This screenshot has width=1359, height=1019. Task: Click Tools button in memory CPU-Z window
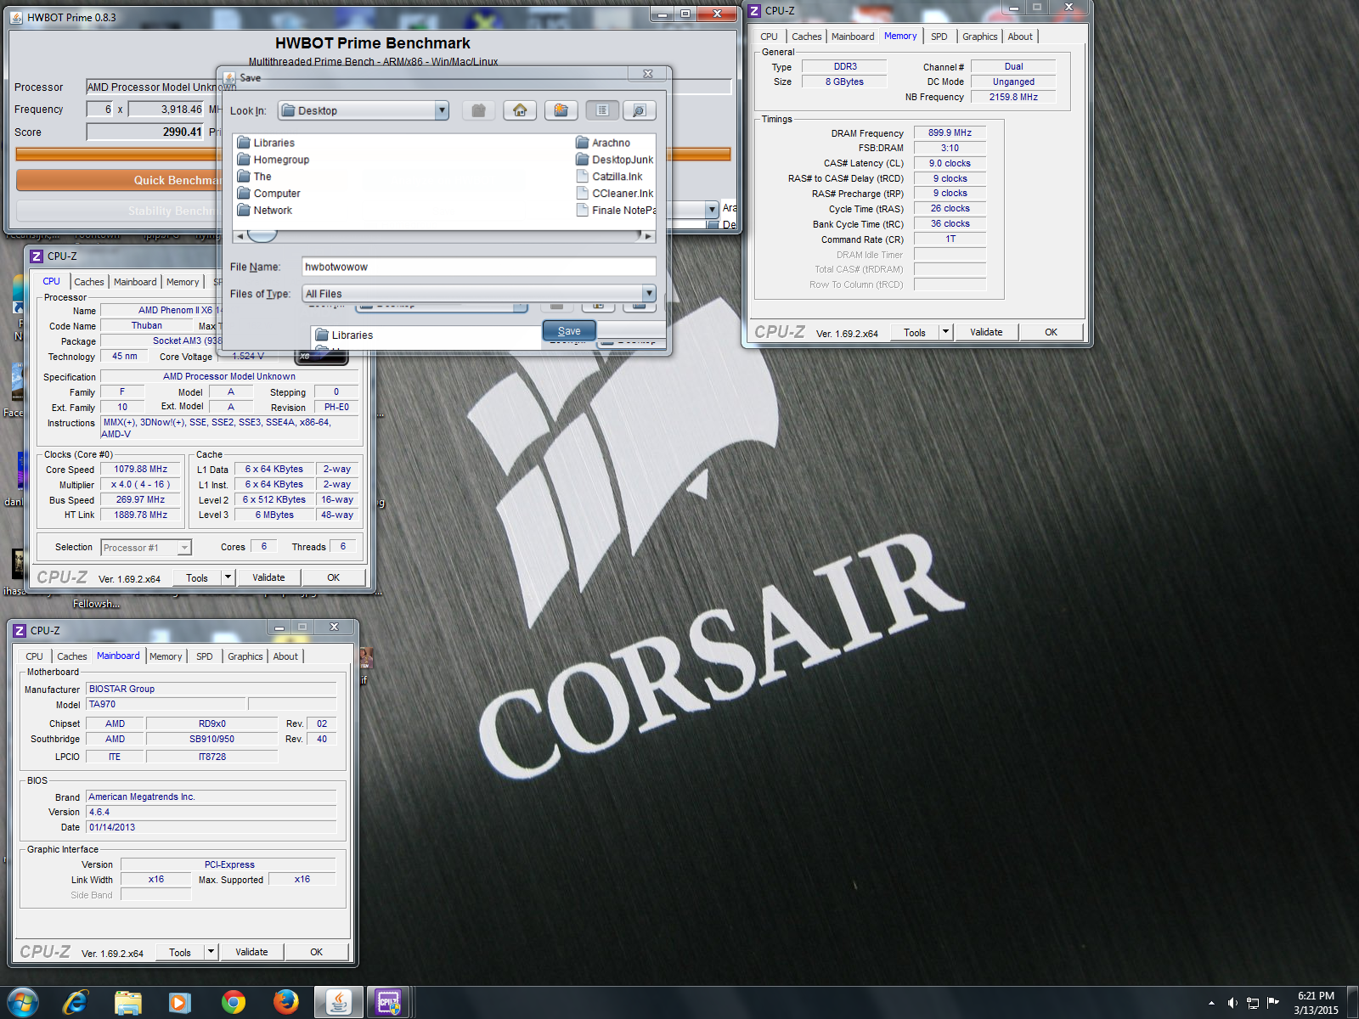pos(915,332)
